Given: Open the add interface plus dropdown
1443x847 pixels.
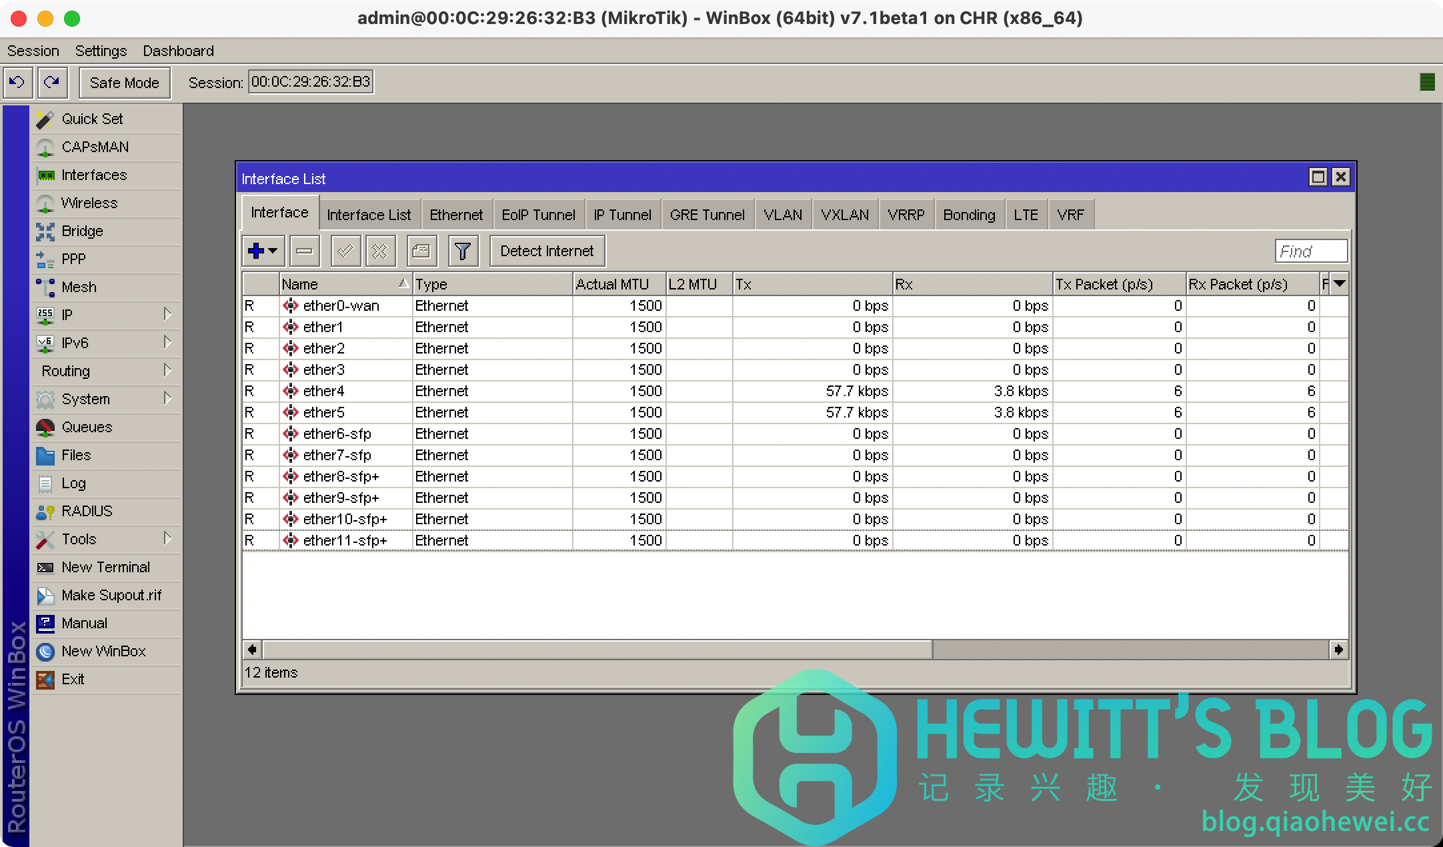Looking at the screenshot, I should (x=263, y=251).
